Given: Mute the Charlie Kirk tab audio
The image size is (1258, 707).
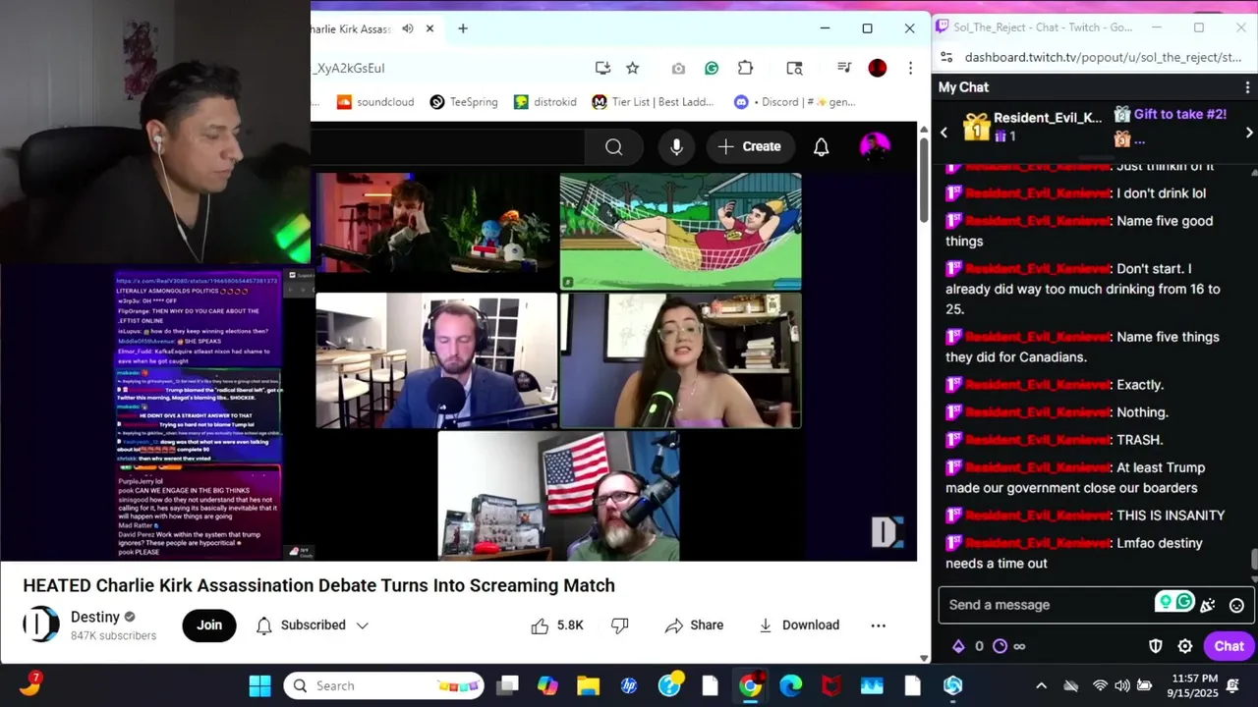Looking at the screenshot, I should [x=408, y=28].
